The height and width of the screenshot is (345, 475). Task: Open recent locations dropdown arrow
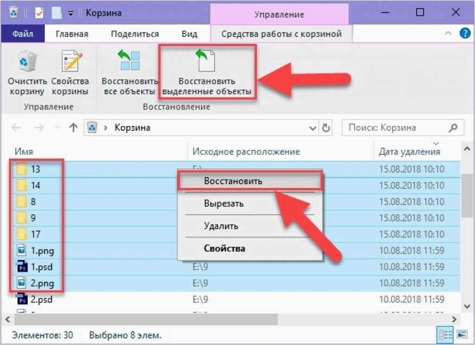point(57,128)
